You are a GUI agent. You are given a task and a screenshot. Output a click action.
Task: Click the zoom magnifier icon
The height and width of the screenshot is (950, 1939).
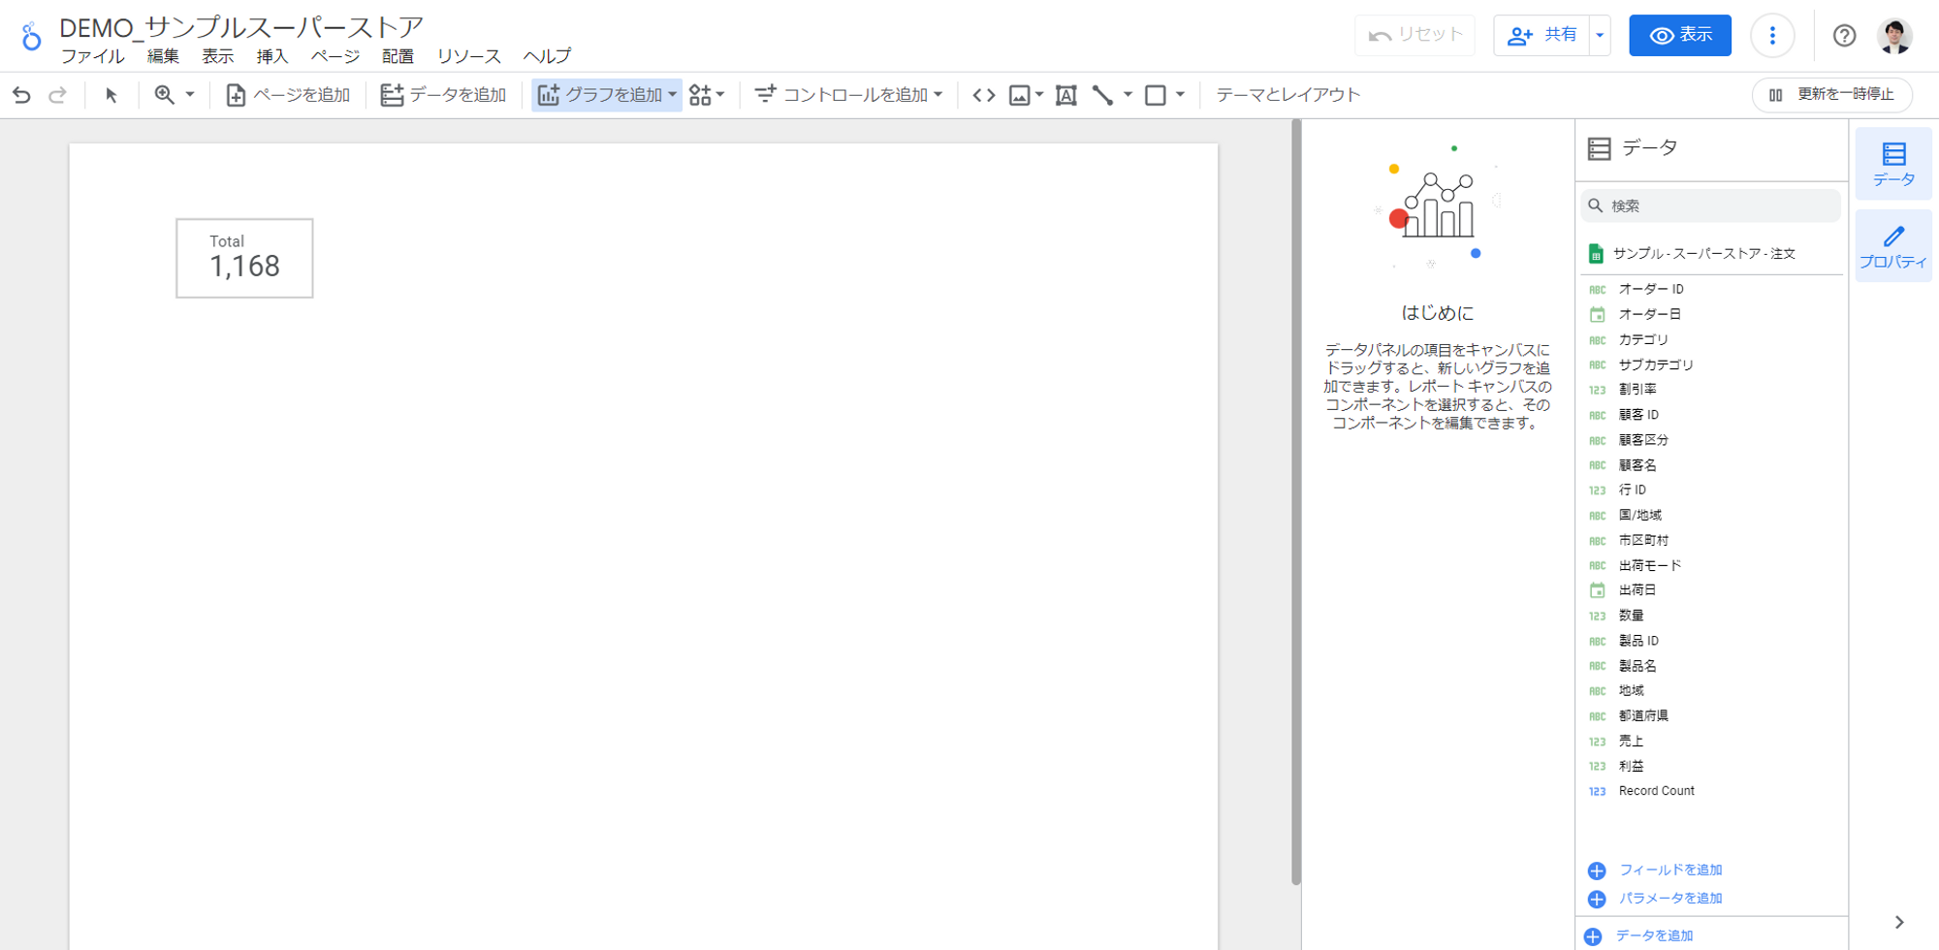point(165,95)
